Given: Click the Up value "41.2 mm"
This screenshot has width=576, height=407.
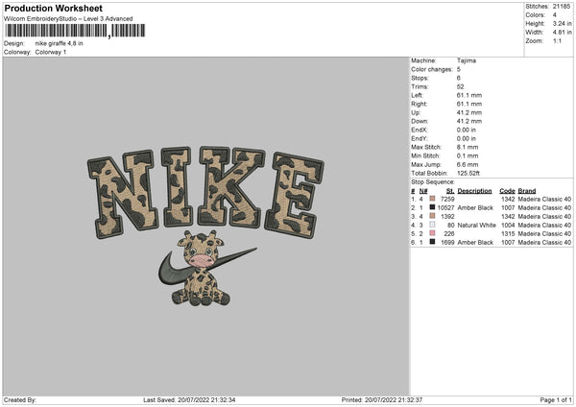Looking at the screenshot, I should click(x=469, y=112).
